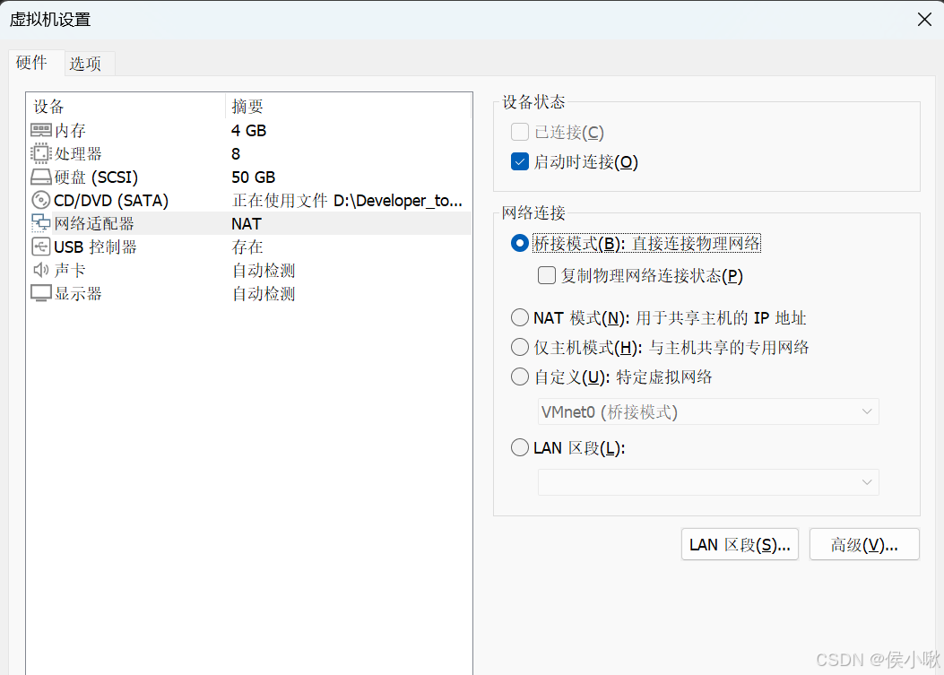Click the processor (处理器) chip icon
This screenshot has width=944, height=675.
pos(41,153)
